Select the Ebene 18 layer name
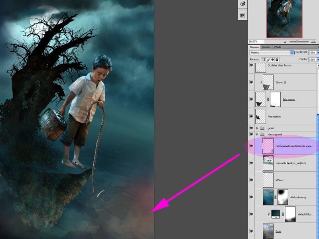The height and width of the screenshot is (239, 319). [x=281, y=82]
